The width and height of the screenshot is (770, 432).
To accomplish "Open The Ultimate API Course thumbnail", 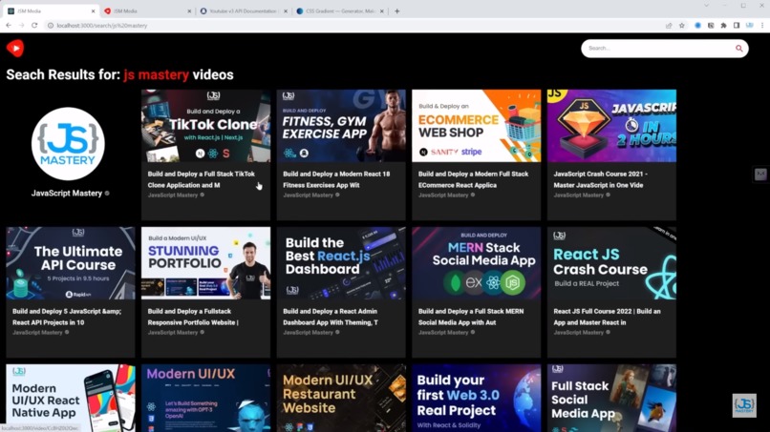I will click(x=71, y=263).
